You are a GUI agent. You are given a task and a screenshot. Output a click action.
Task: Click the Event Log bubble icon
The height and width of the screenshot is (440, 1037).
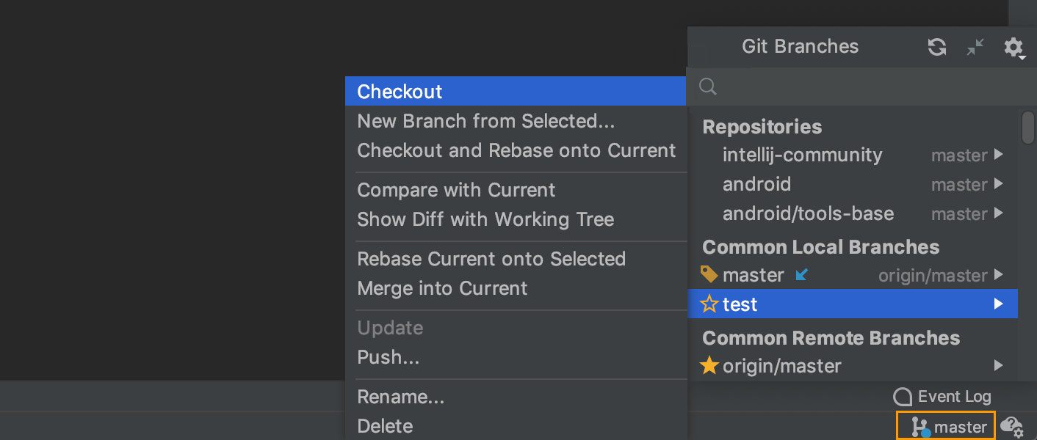901,397
